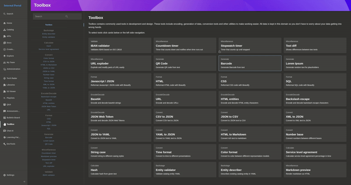
Task: Open S3 Viewer in the sidebar
Action: (x=11, y=91)
